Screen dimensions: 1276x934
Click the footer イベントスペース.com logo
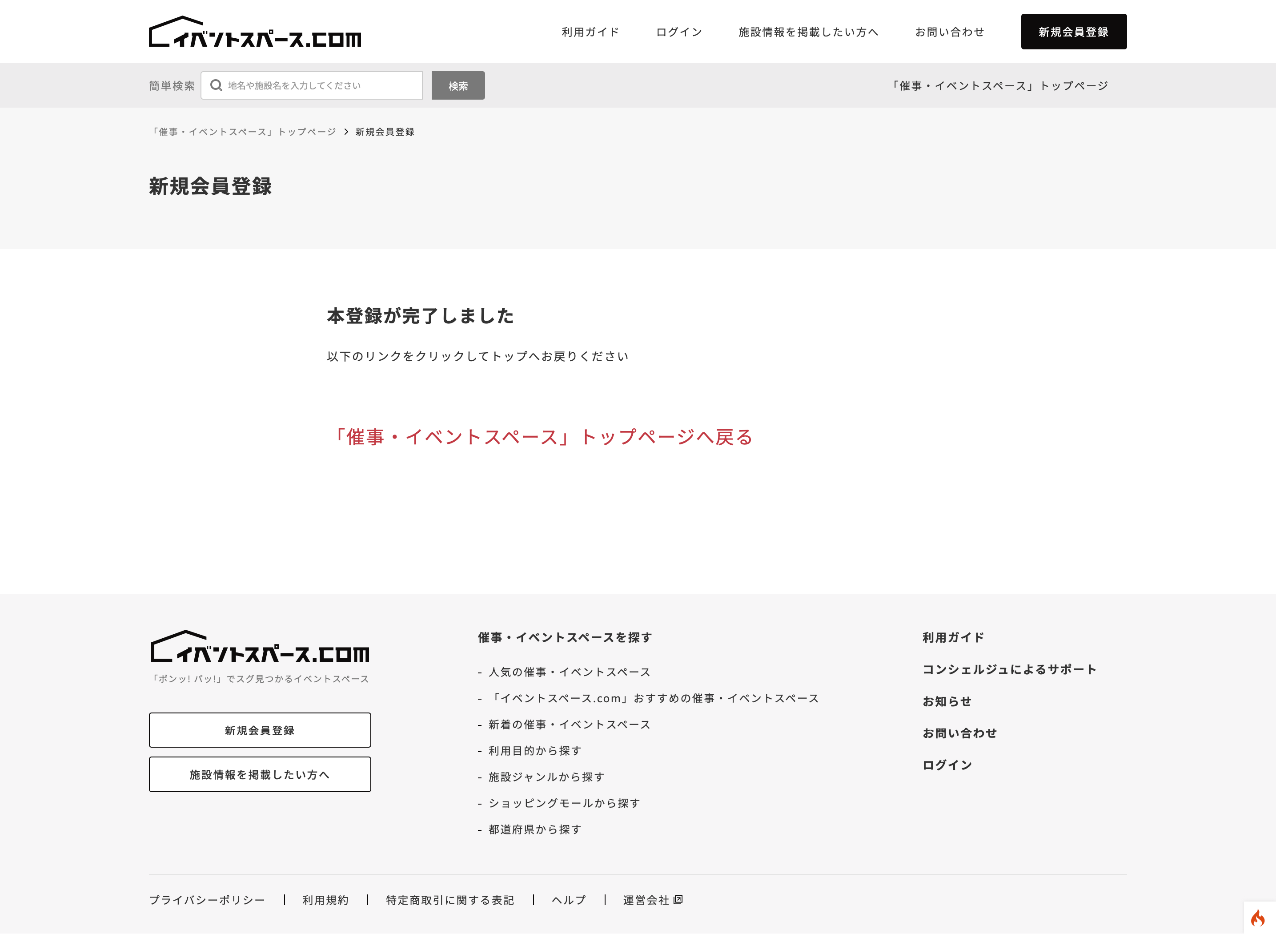(x=260, y=646)
